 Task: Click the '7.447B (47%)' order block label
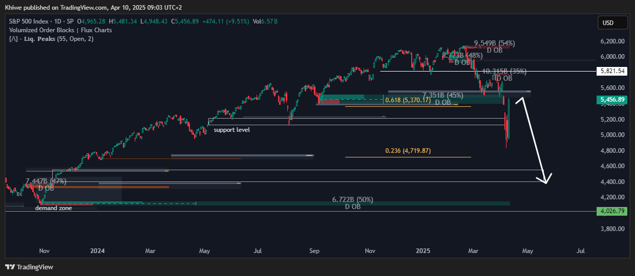click(46, 181)
